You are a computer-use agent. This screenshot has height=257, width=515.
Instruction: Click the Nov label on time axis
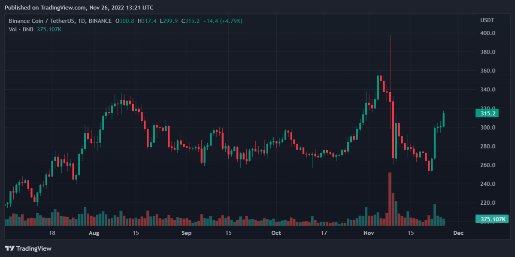pos(368,233)
